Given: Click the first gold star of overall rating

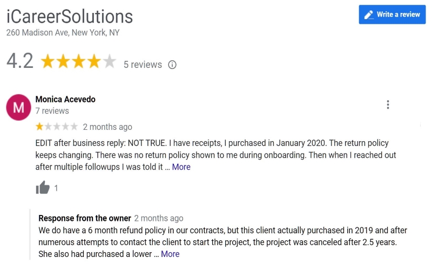Looking at the screenshot, I should [48, 61].
